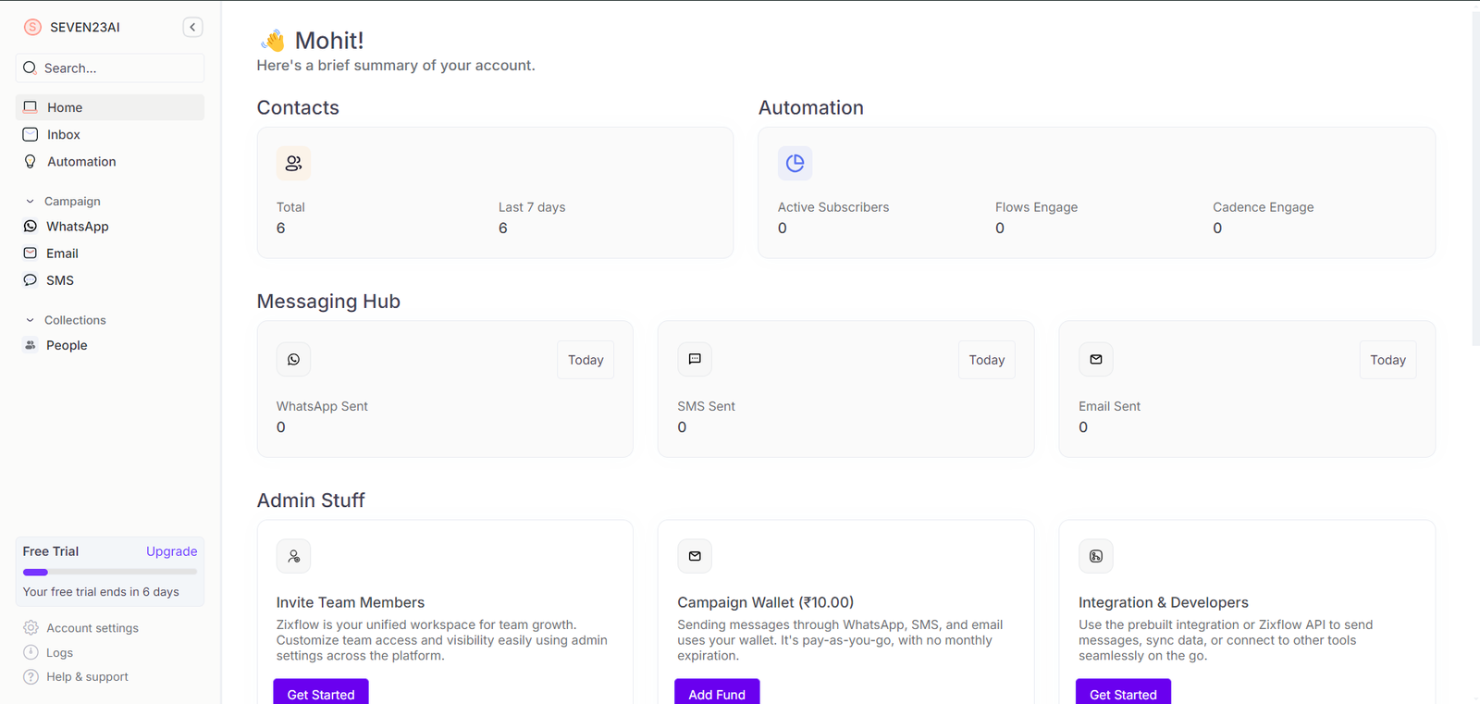
Task: Click the SEVEN23AI workspace logo icon
Action: pyautogui.click(x=32, y=27)
